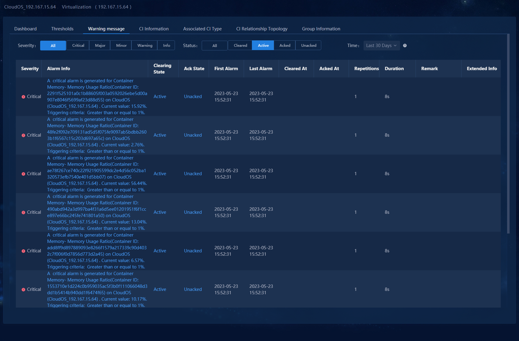
Task: Filter alarms by Warning severity
Action: point(145,46)
